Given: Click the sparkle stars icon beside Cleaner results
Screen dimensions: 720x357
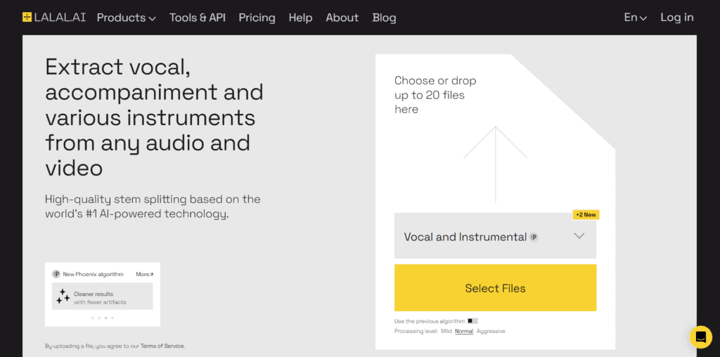Looking at the screenshot, I should [63, 297].
